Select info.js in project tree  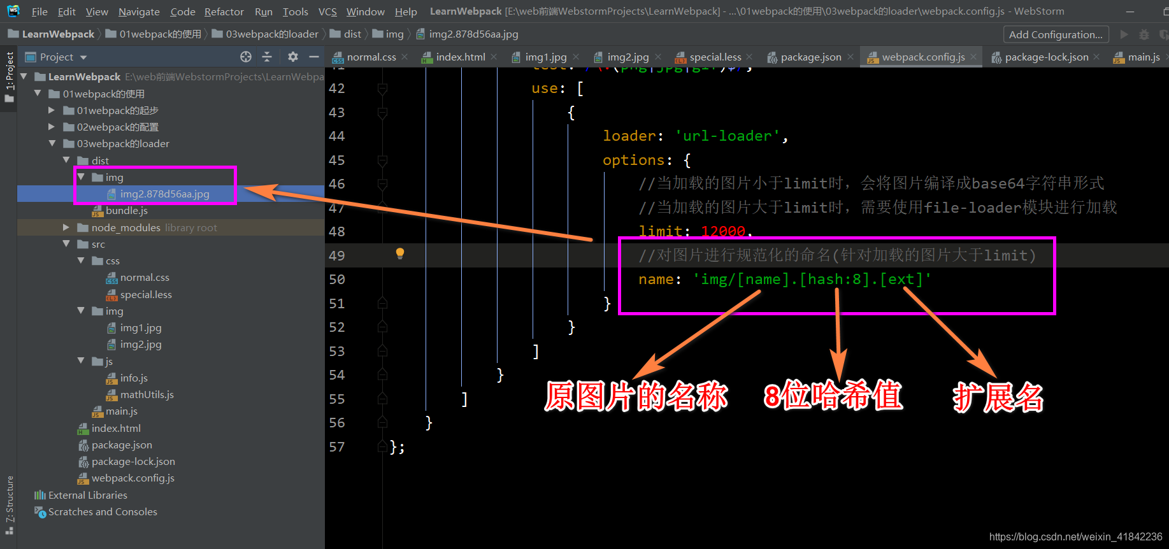pos(134,378)
